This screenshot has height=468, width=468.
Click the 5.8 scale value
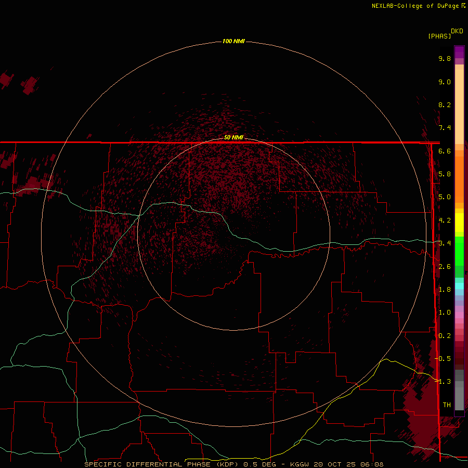[445, 174]
